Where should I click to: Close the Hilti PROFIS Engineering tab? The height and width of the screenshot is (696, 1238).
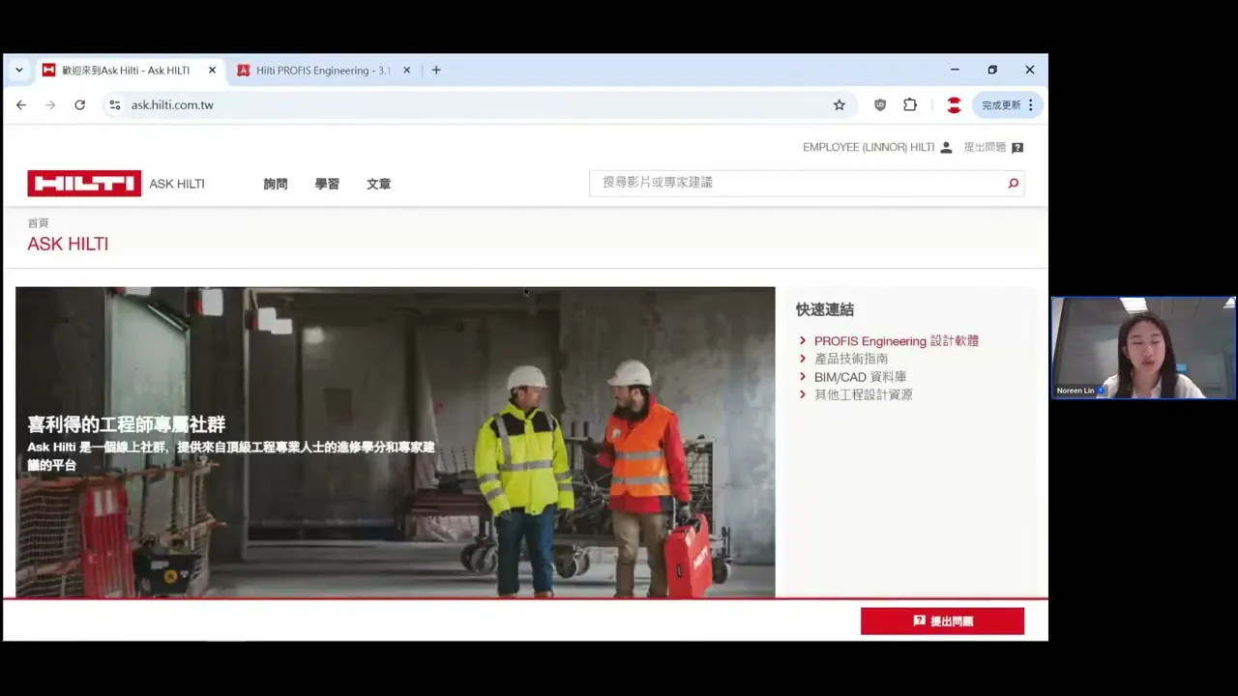click(x=406, y=71)
